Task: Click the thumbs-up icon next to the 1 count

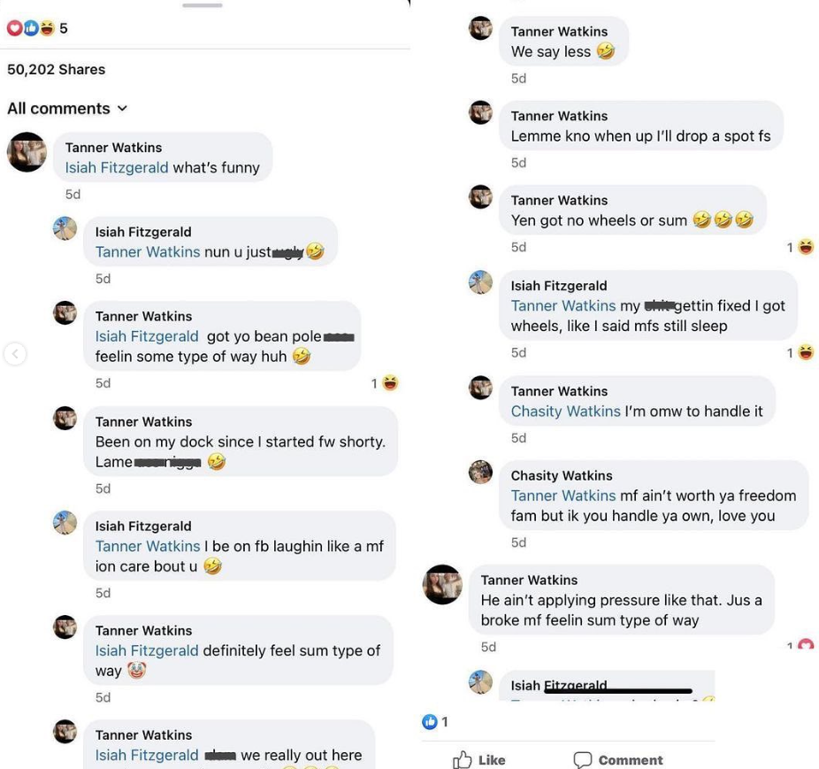Action: click(428, 721)
